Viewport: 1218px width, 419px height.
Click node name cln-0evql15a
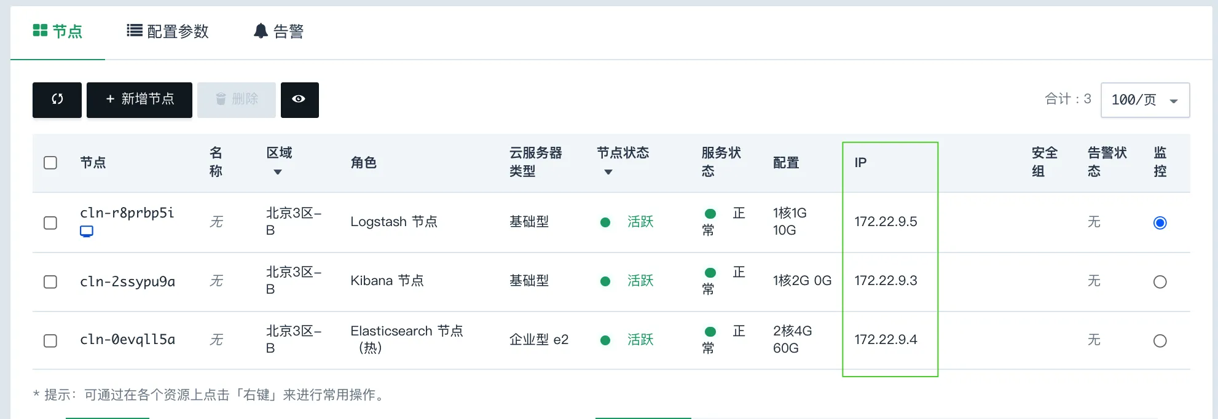pyautogui.click(x=127, y=340)
